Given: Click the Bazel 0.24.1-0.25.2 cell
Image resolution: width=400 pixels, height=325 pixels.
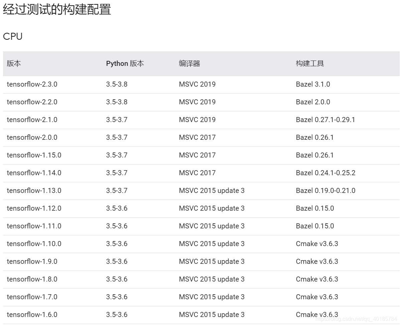Looking at the screenshot, I should (x=325, y=173).
